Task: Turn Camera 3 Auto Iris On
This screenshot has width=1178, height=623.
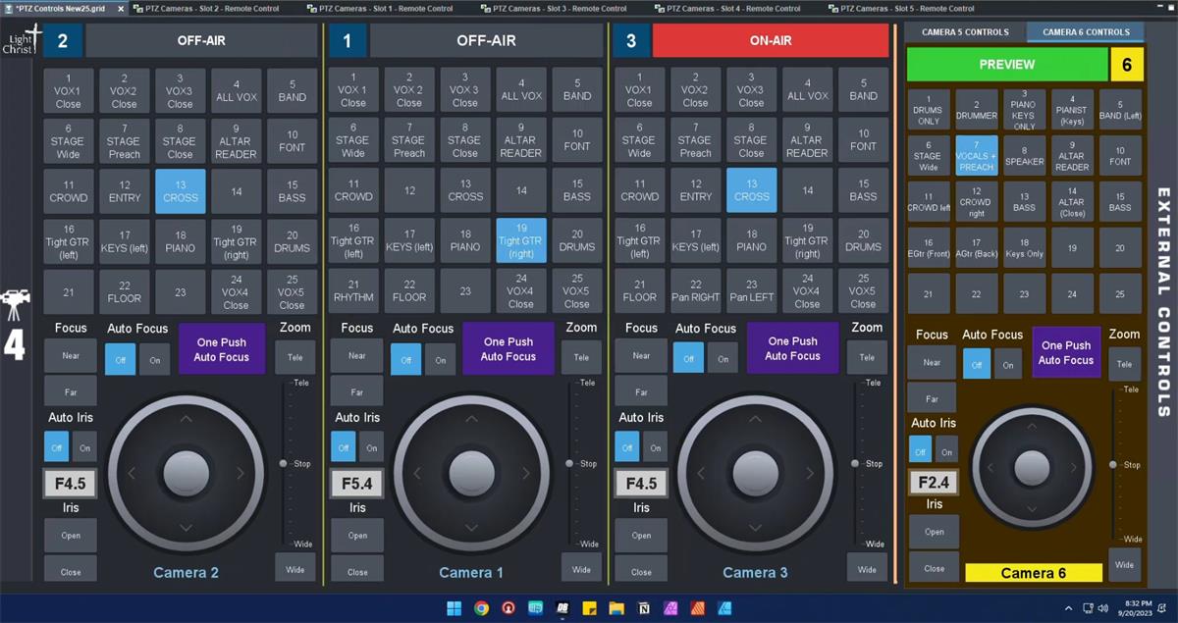Action: tap(653, 447)
